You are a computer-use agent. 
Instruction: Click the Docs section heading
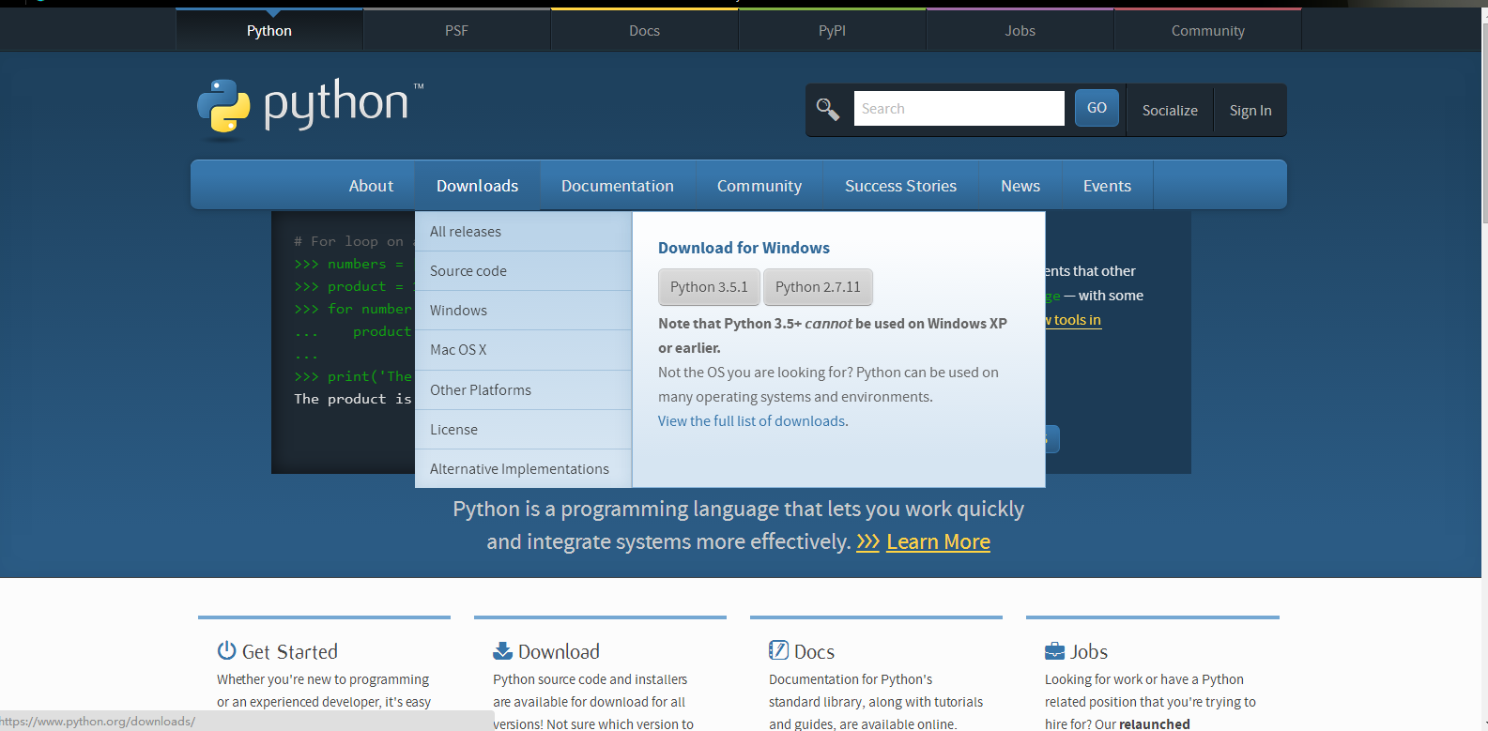pyautogui.click(x=814, y=651)
